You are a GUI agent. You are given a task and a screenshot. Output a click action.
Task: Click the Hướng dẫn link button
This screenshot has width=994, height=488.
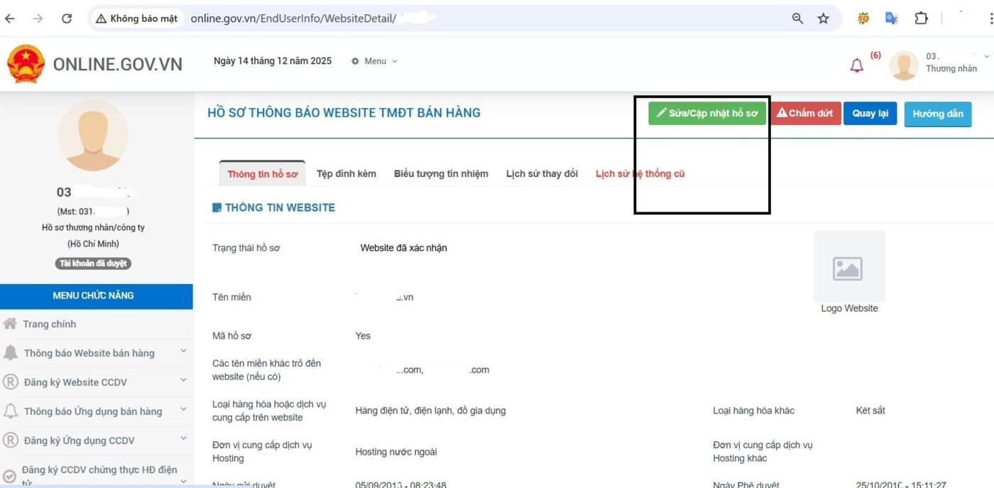click(x=937, y=113)
